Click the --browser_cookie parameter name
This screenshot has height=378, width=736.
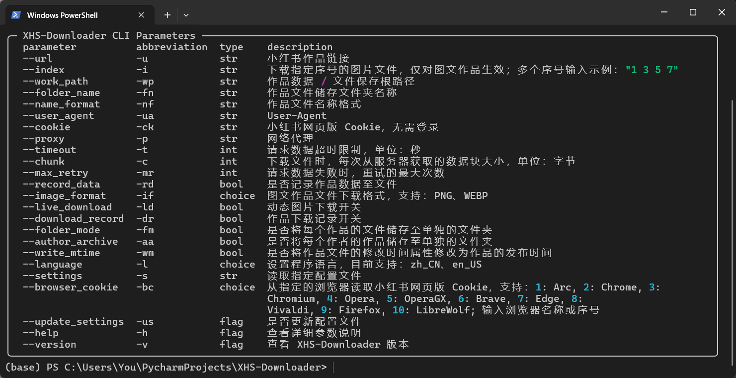[70, 287]
